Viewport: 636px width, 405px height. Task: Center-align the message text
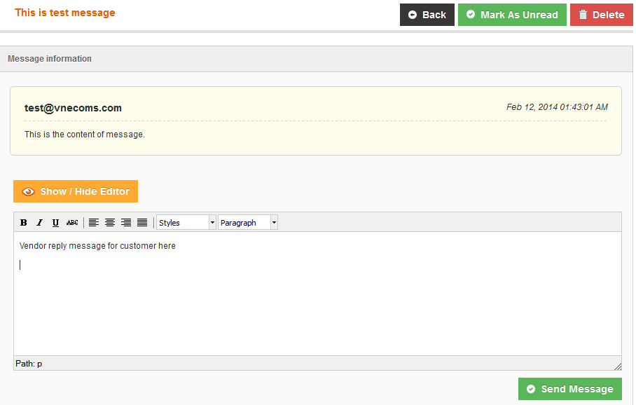pyautogui.click(x=110, y=222)
